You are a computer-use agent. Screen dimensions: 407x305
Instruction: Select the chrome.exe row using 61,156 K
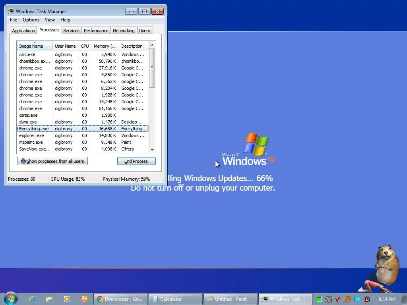tap(83, 108)
